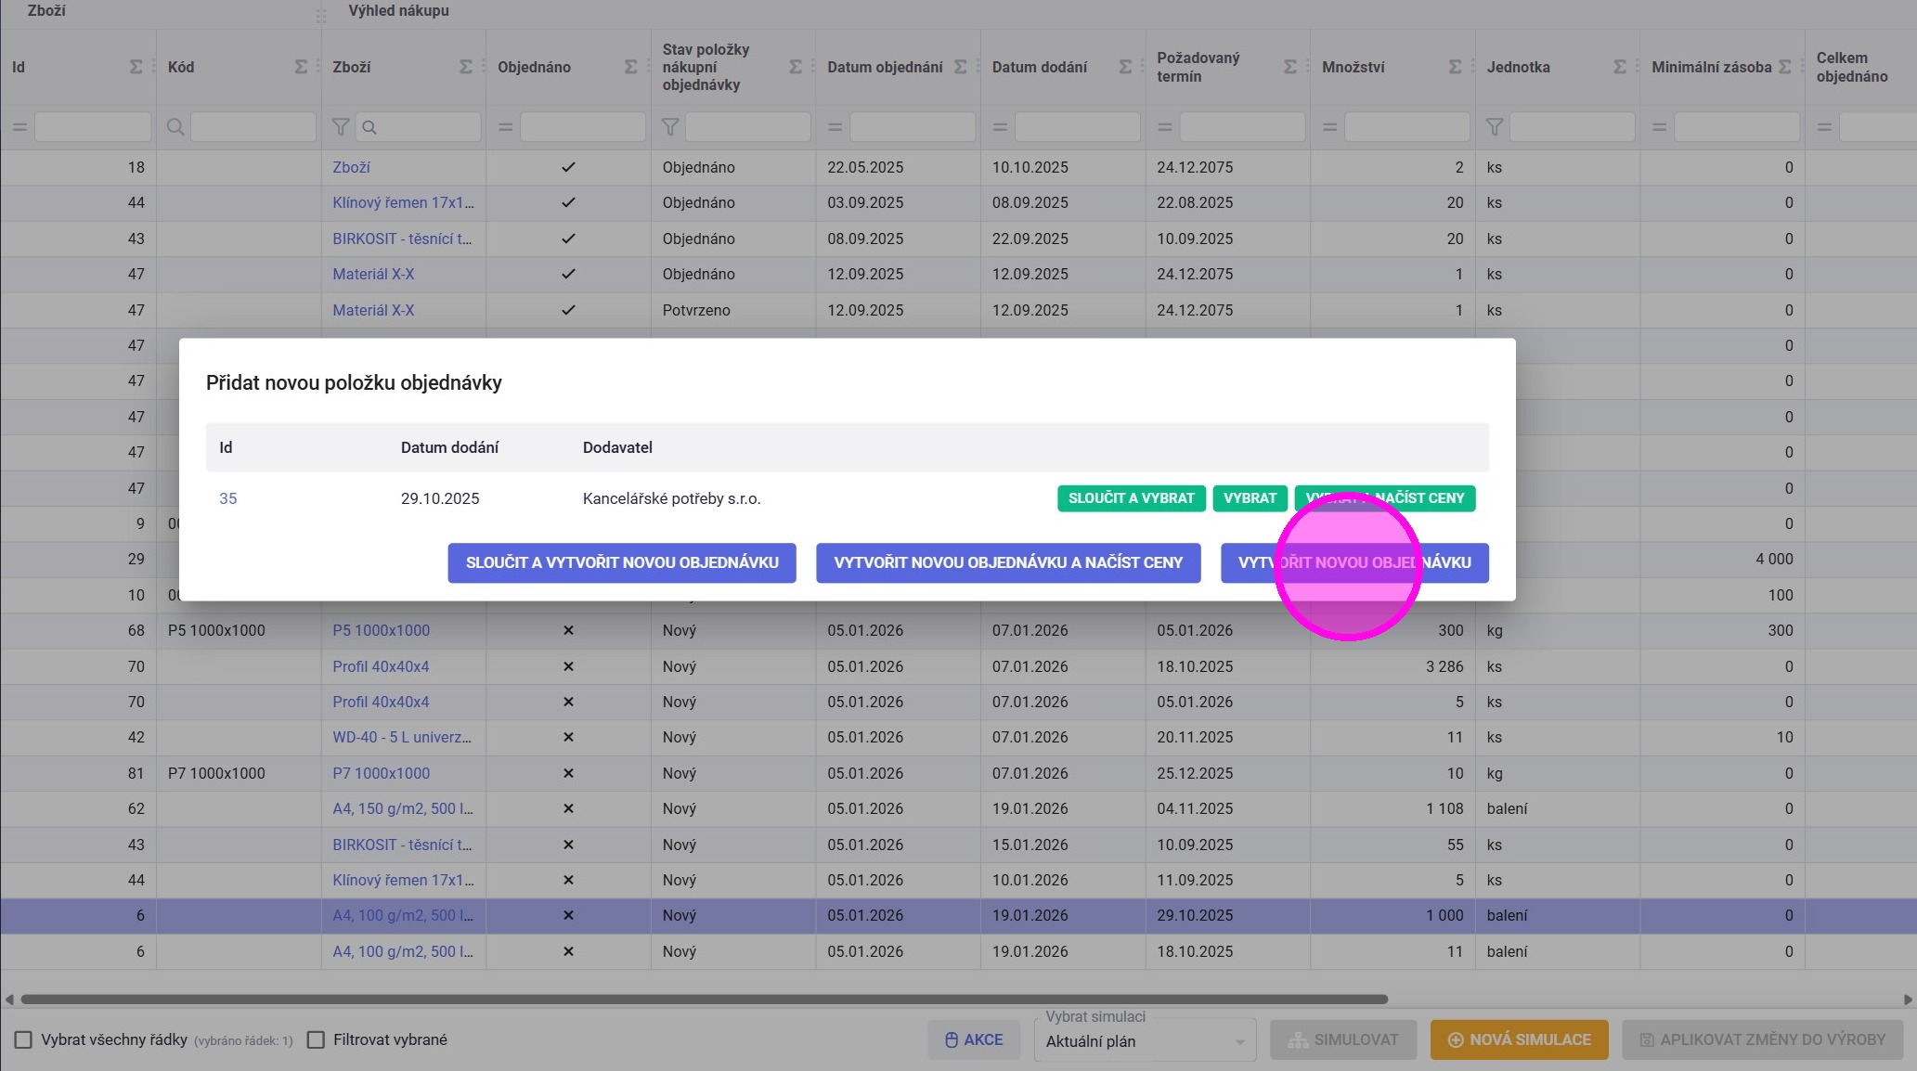The height and width of the screenshot is (1071, 1917).
Task: Click Nová simulace orange button
Action: (1520, 1039)
